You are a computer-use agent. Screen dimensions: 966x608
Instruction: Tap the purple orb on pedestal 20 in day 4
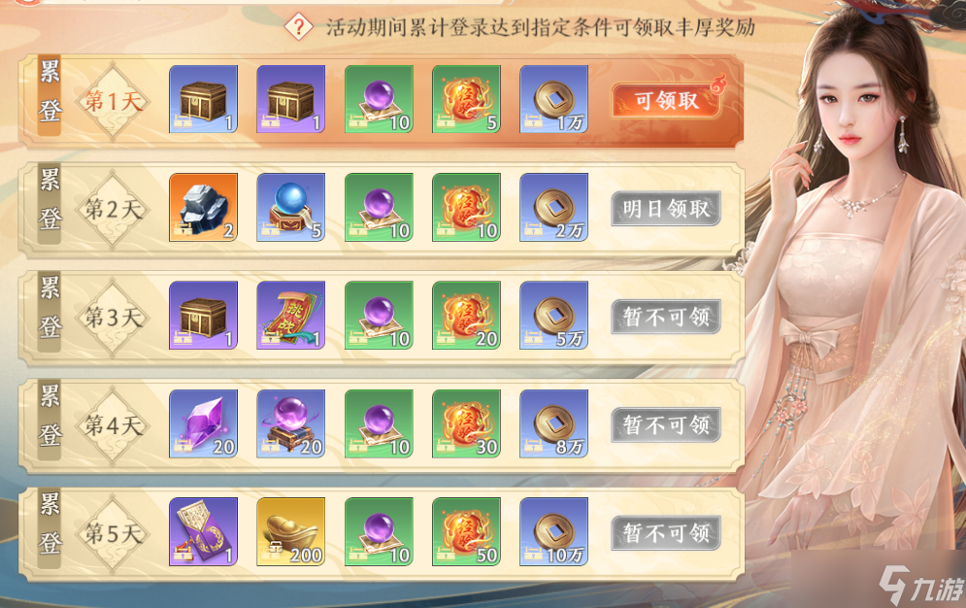pyautogui.click(x=291, y=423)
